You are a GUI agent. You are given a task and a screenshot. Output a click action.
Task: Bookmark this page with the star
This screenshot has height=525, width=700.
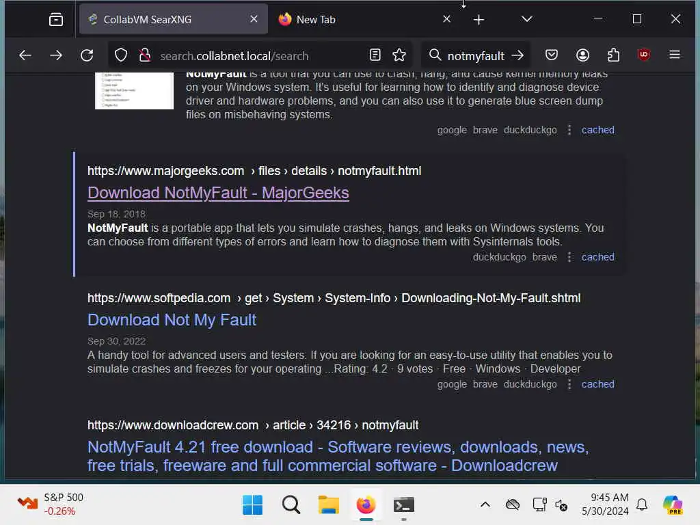(x=399, y=55)
